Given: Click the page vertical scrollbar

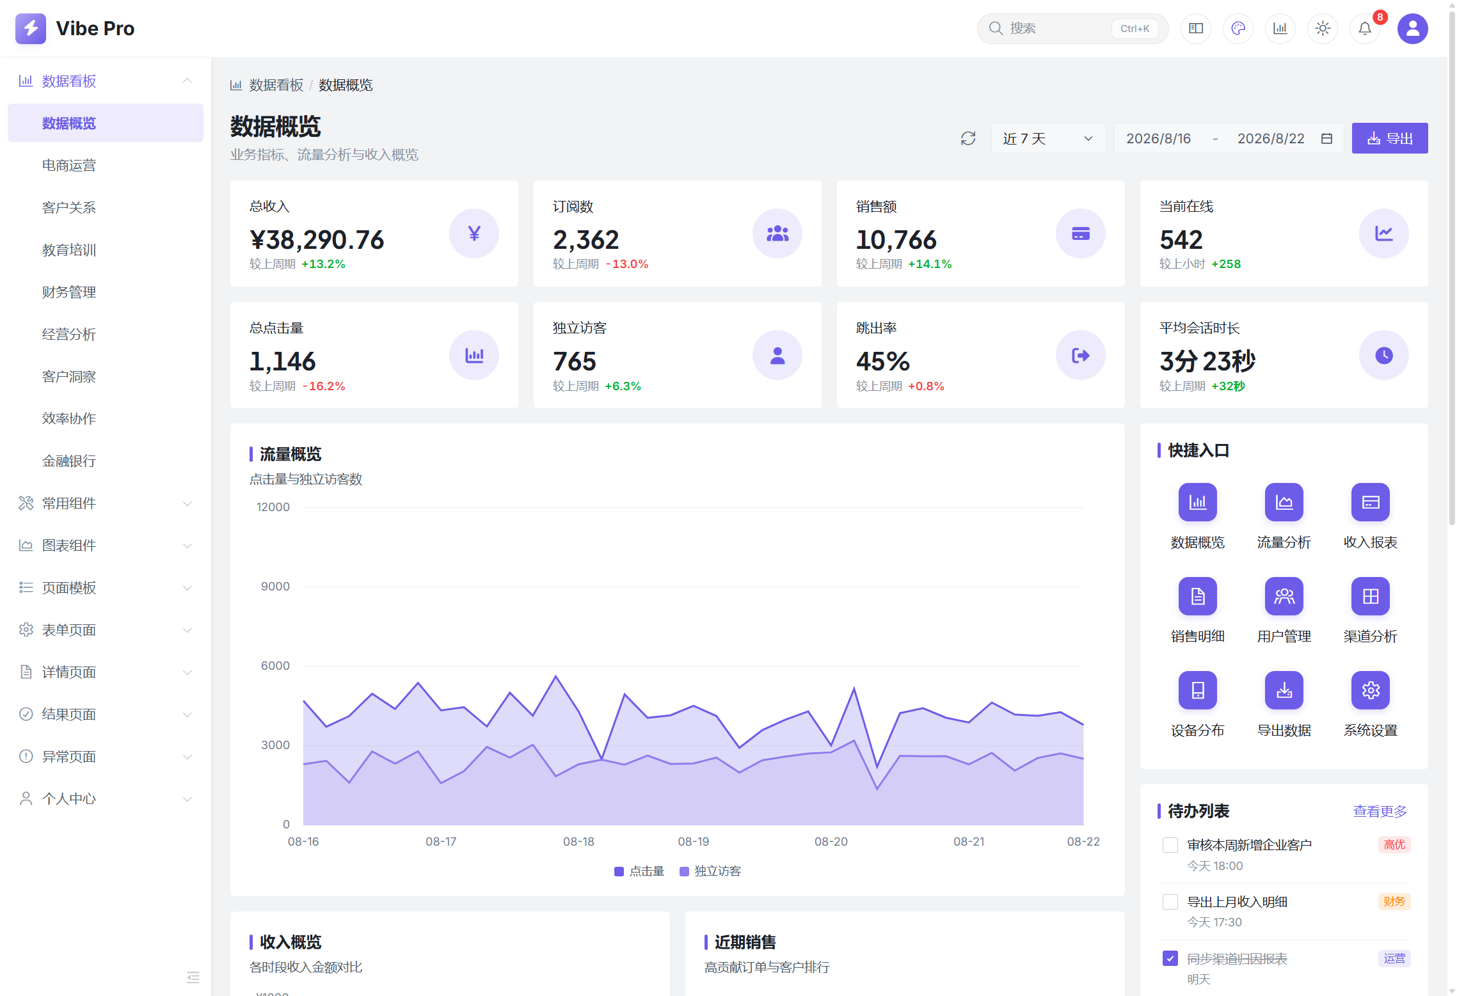Looking at the screenshot, I should 1452,269.
